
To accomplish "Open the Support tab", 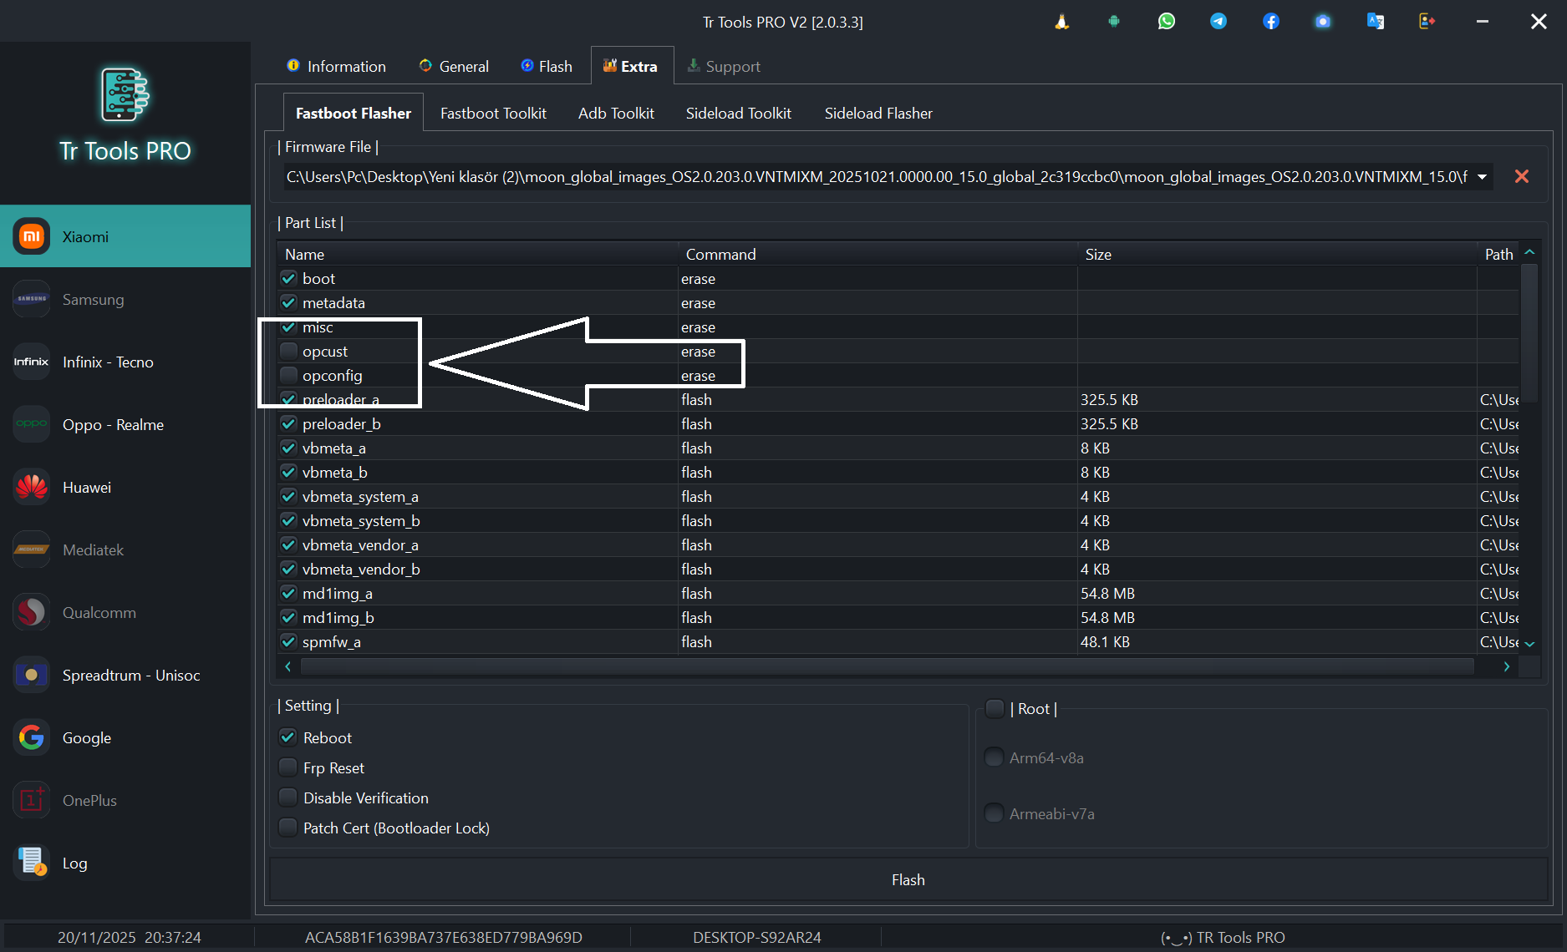I will tap(724, 66).
